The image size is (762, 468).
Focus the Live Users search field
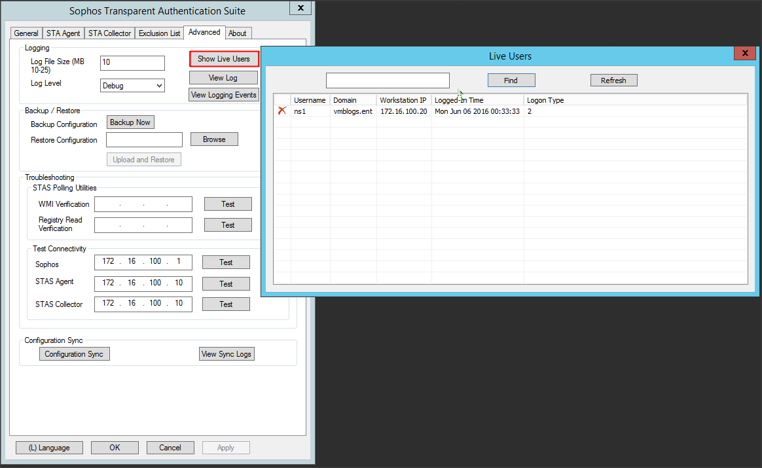tap(388, 81)
